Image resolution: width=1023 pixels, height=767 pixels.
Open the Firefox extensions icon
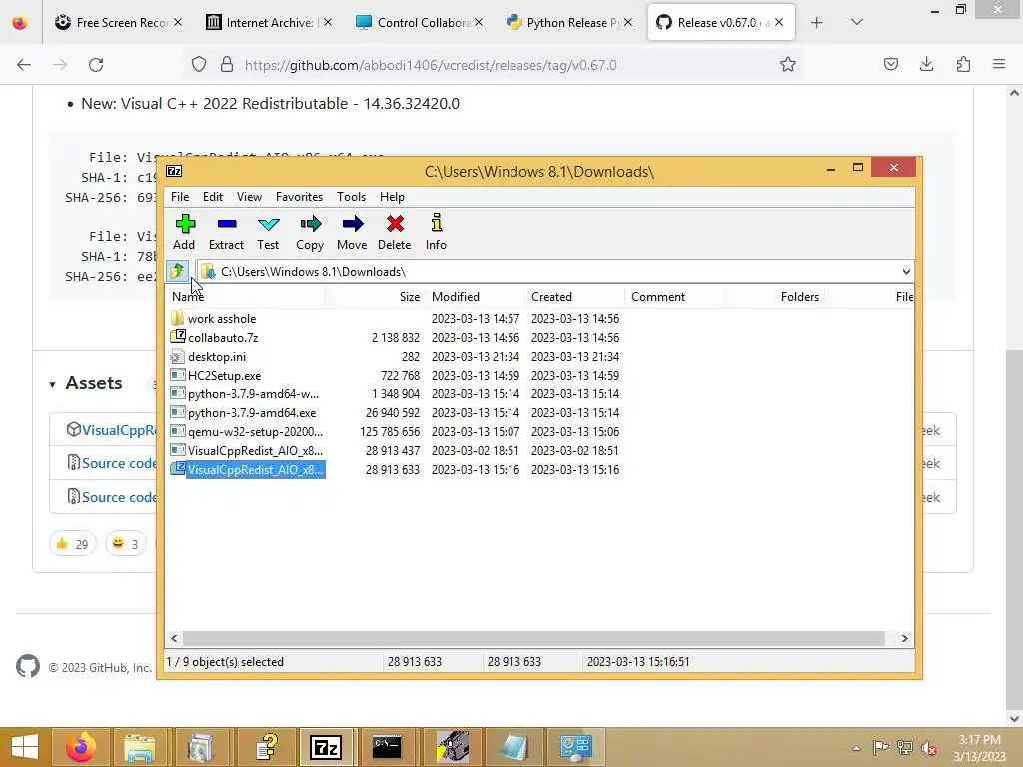tap(963, 65)
